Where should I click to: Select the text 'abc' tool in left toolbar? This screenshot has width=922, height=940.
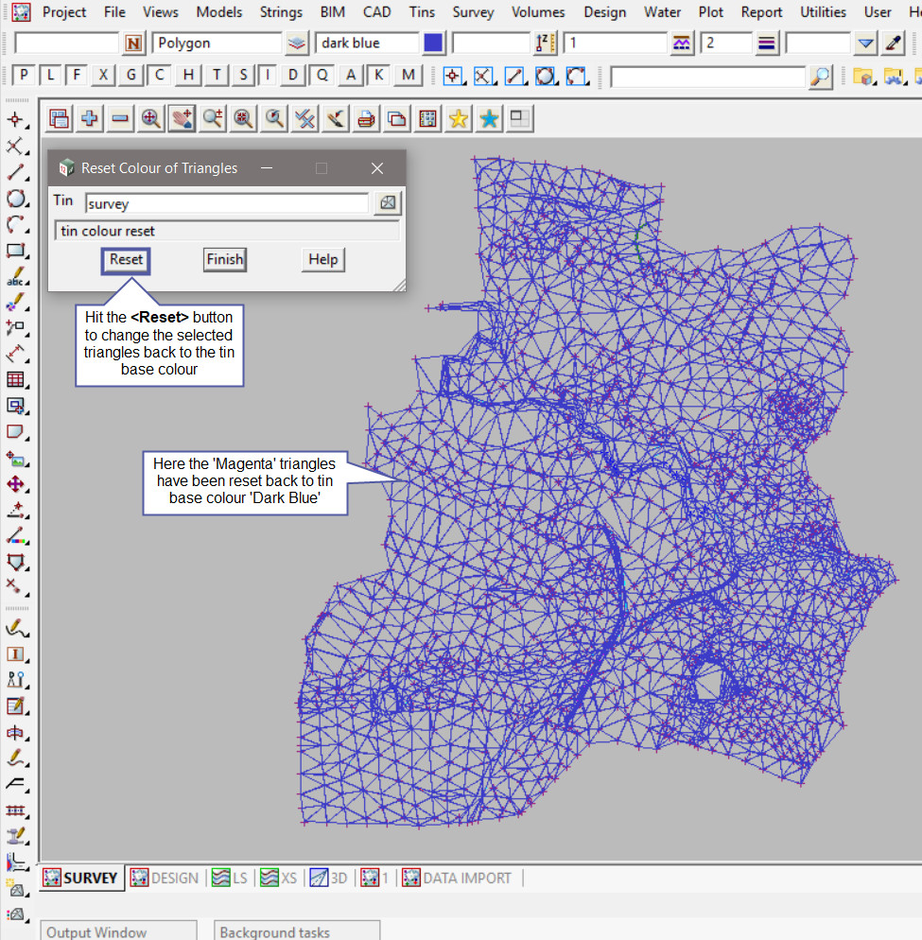point(15,277)
